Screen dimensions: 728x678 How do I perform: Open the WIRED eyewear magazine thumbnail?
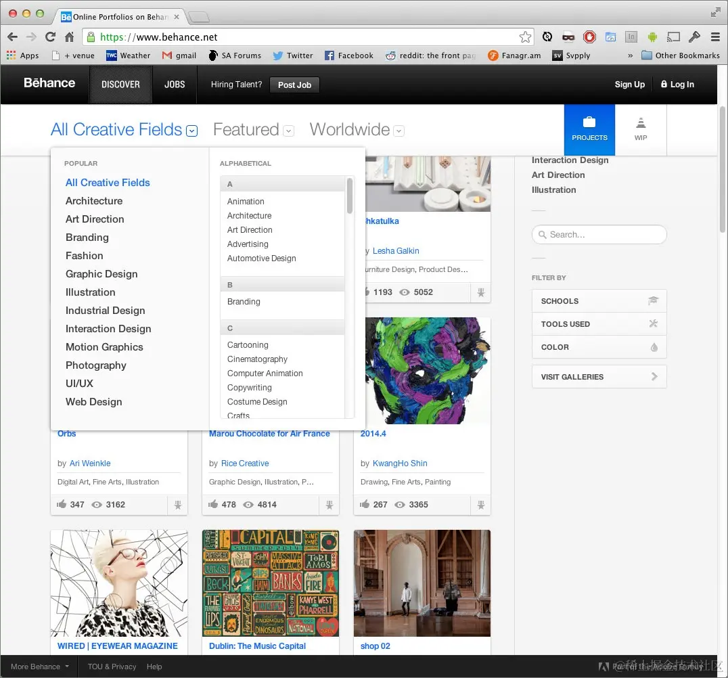(119, 583)
